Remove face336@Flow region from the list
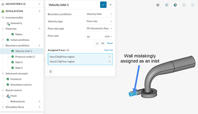The height and width of the screenshot is (114, 198). [x=110, y=57]
